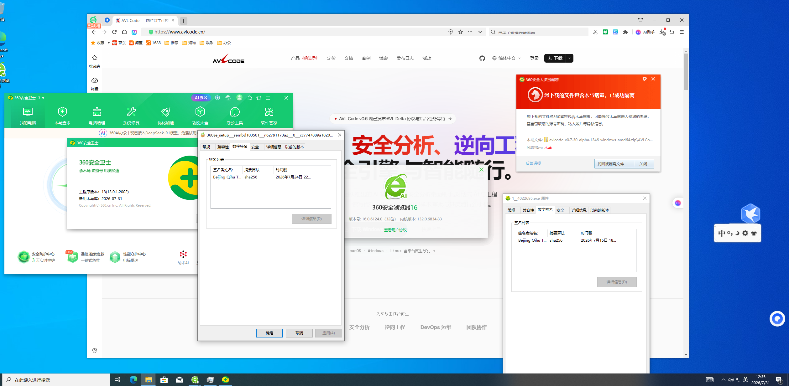
Task: Click the AVL Code v0.6 release announcement
Action: coord(393,119)
